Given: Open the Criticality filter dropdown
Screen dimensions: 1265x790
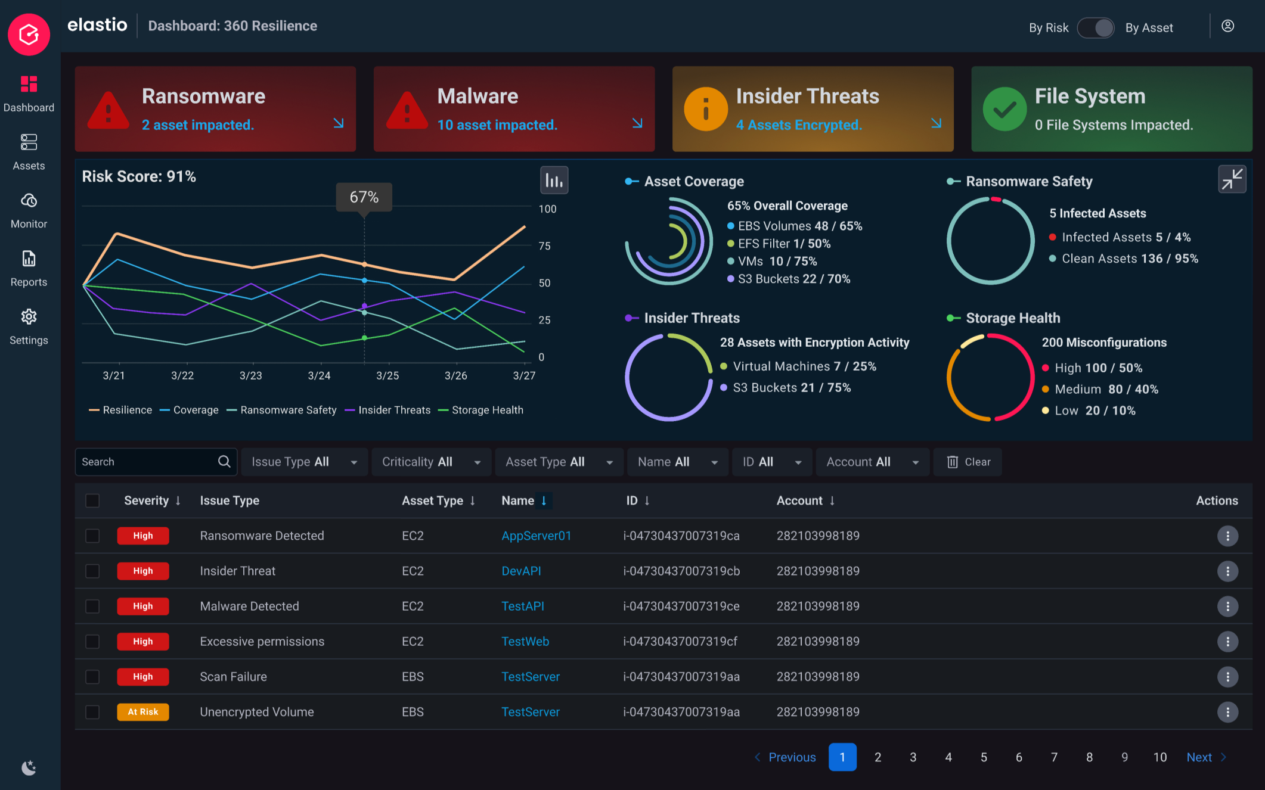Looking at the screenshot, I should coord(431,462).
